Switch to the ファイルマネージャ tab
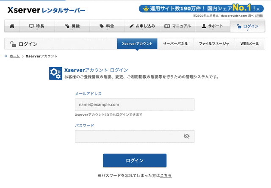 [x=214, y=44]
